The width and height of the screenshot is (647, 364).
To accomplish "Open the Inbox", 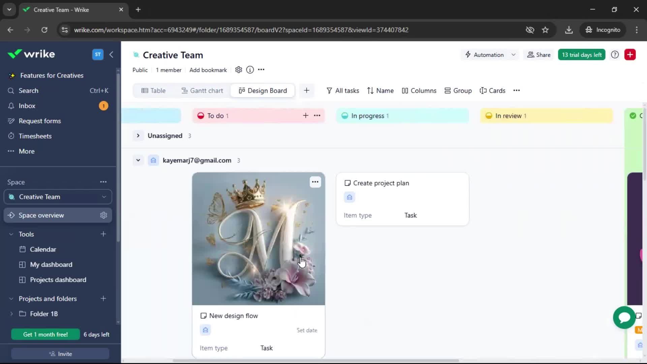I will [x=27, y=106].
